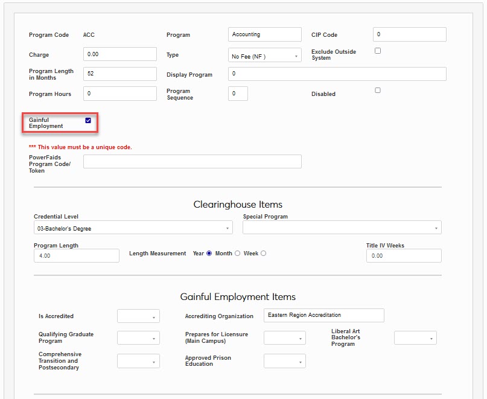Click the PowerFaids Program Code/Token field
Image resolution: width=487 pixels, height=399 pixels.
click(x=192, y=161)
